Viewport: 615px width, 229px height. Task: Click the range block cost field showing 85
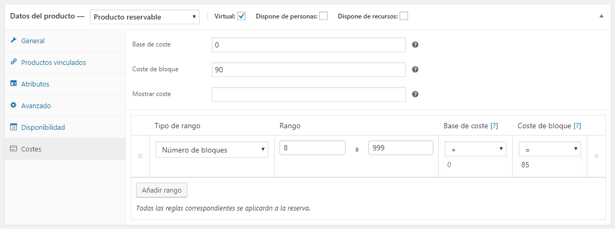click(550, 165)
